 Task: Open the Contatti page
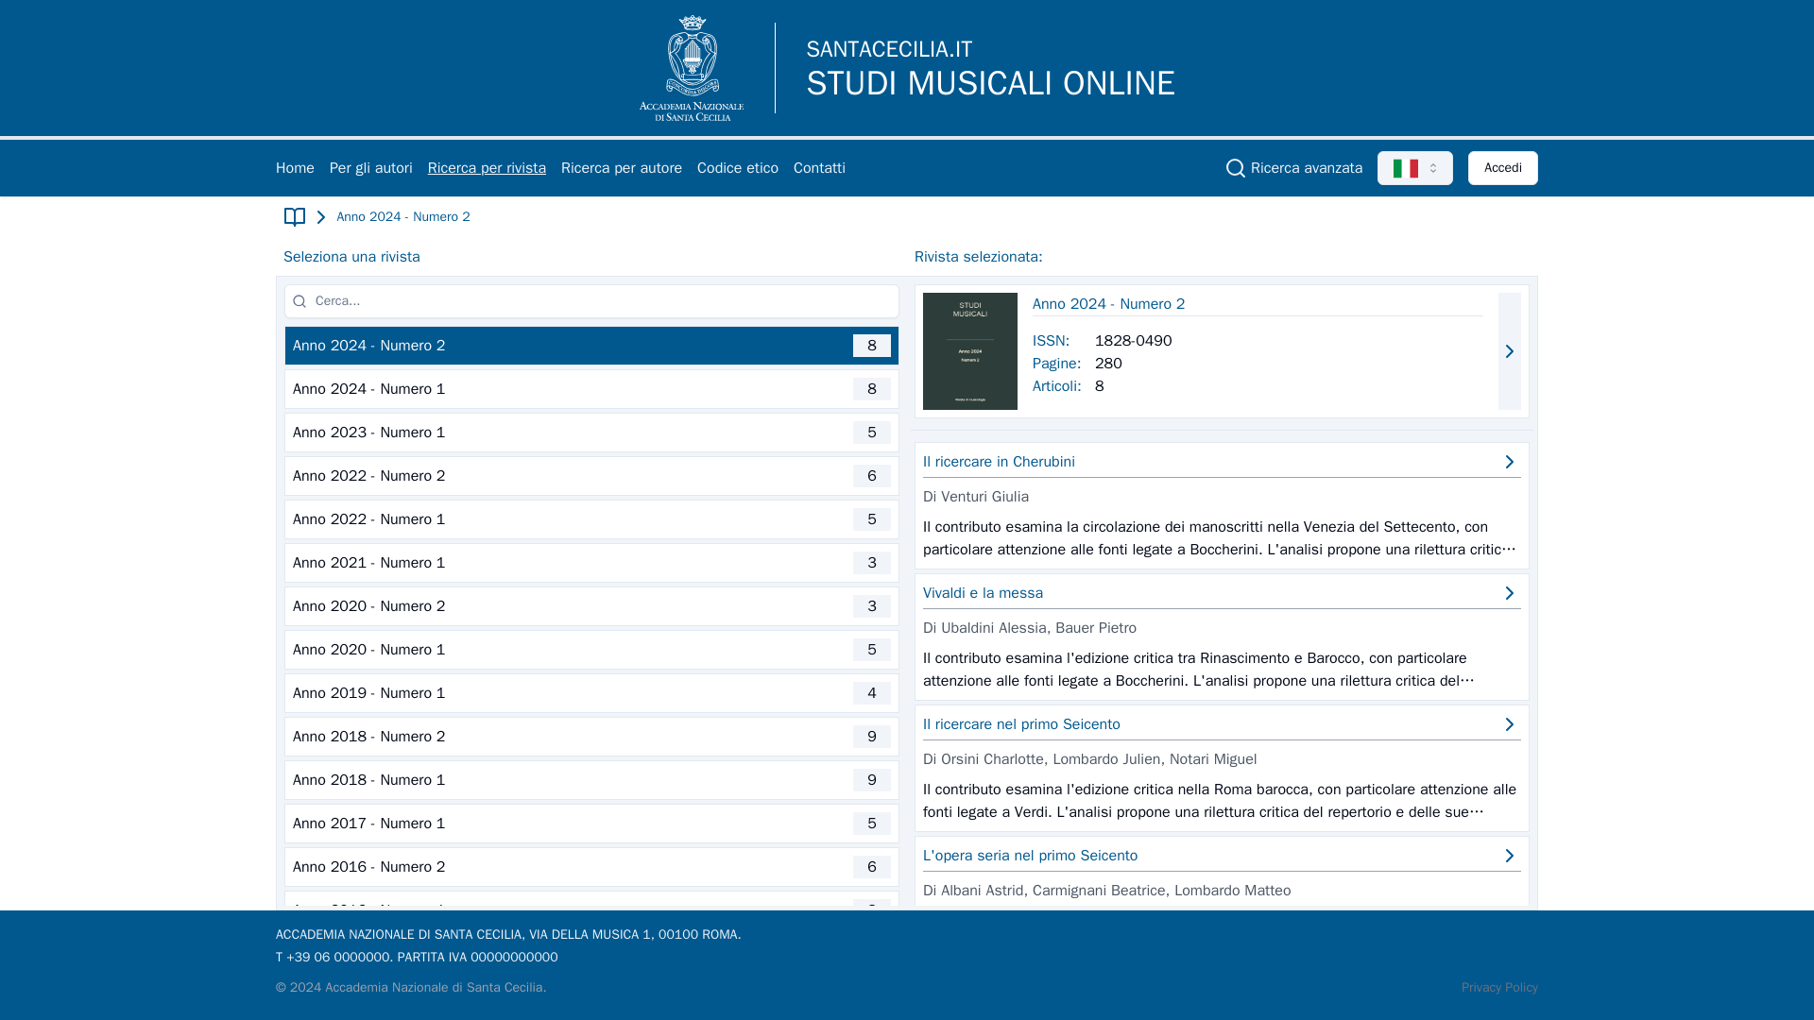pos(819,168)
